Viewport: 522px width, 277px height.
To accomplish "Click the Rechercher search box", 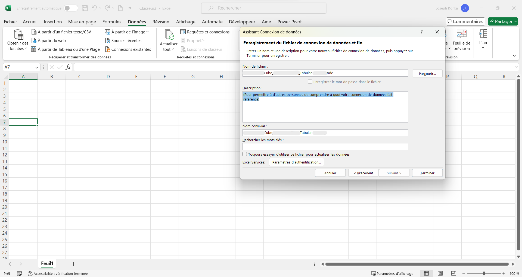I will tap(264, 8).
